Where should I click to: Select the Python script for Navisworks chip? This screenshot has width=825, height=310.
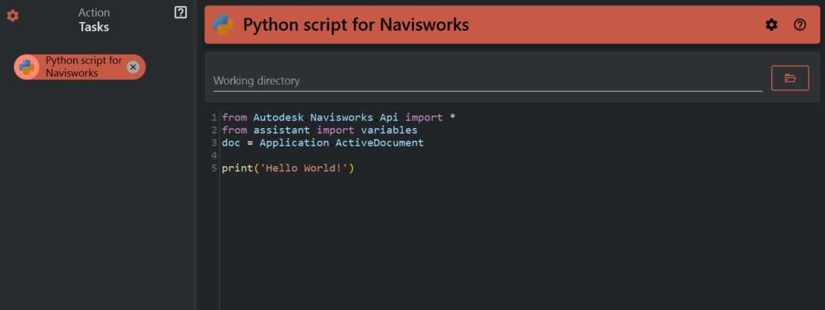[x=79, y=67]
